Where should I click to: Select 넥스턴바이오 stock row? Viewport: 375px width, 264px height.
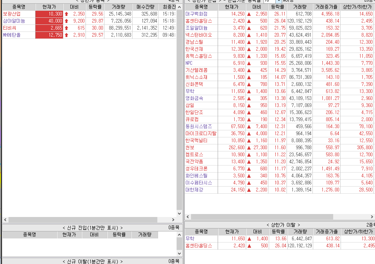199,35
